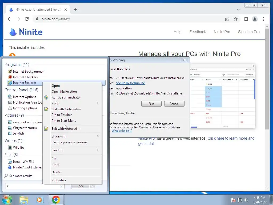
Task: Open the Ninite Pro header link
Action: click(222, 32)
